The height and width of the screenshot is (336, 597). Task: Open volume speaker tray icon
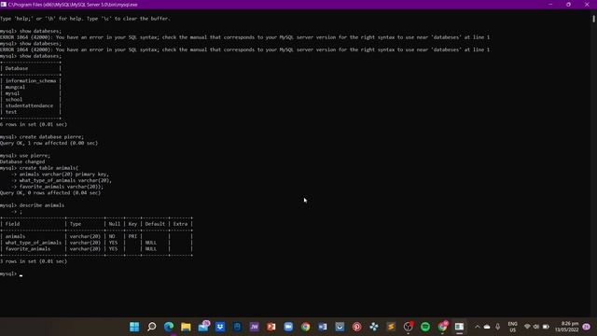[536, 327]
